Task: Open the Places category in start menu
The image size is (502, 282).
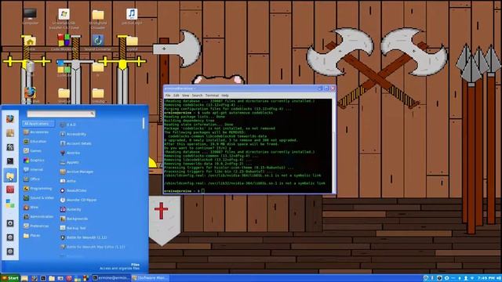Action: [x=31, y=236]
